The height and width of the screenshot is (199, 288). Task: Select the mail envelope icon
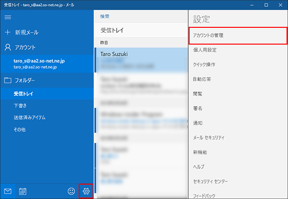click(7, 191)
